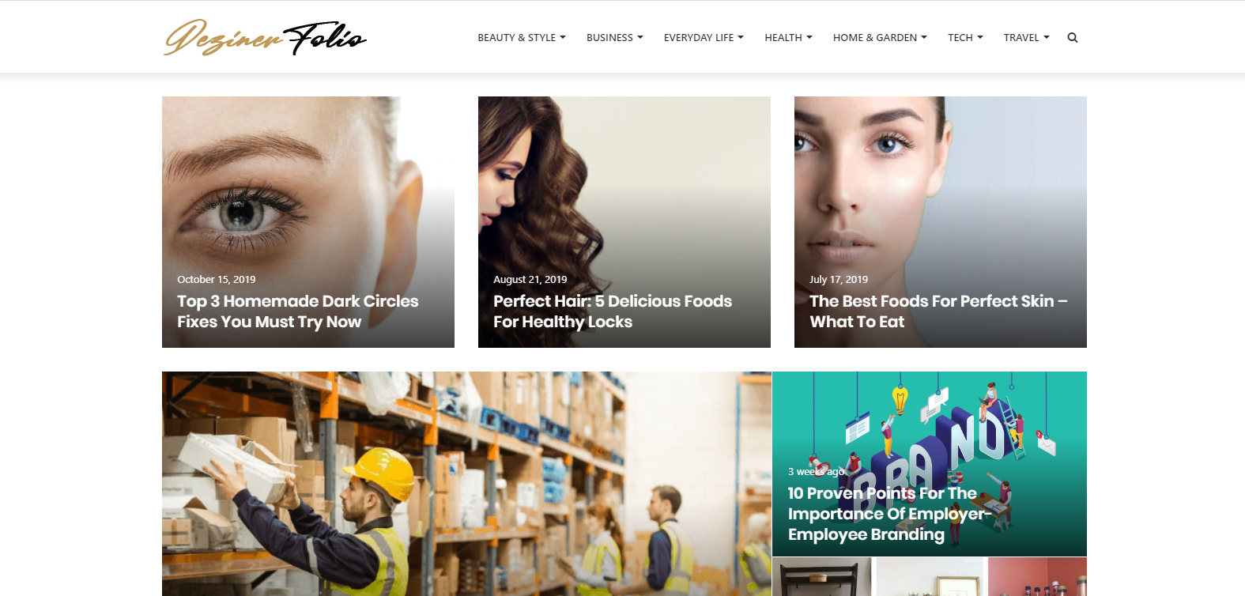
Task: Open the Health menu item
Action: [x=788, y=37]
